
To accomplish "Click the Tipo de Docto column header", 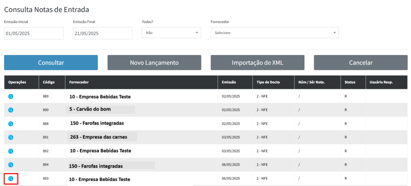I will click(268, 82).
